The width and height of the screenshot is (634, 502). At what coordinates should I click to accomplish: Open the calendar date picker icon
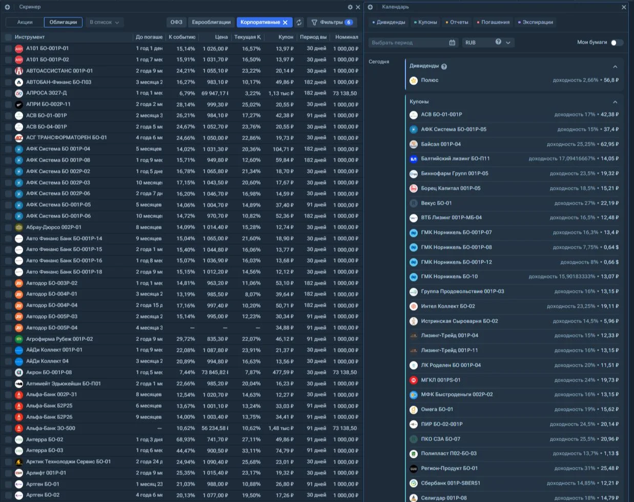click(452, 43)
